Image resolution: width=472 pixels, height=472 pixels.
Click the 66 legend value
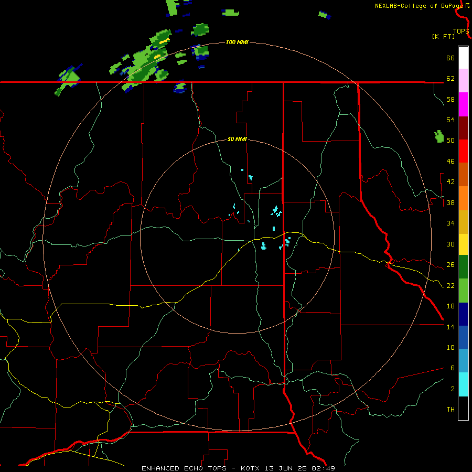click(450, 58)
